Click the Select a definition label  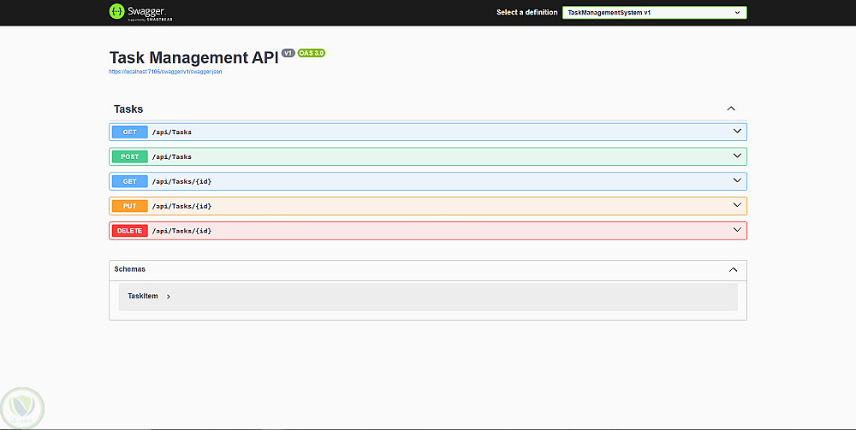tap(526, 13)
